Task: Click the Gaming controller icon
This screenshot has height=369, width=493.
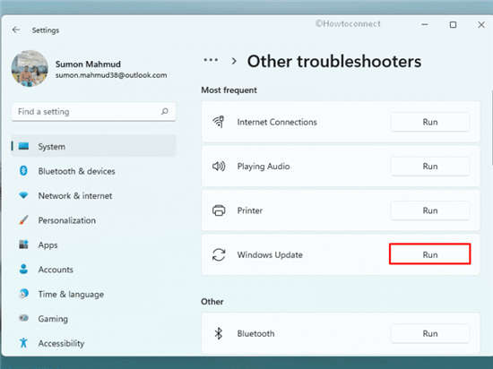Action: click(x=23, y=318)
